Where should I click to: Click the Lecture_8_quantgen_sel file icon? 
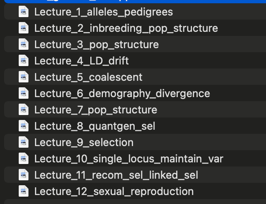[24, 126]
